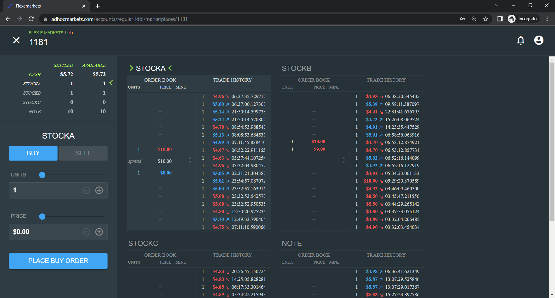
Task: Click the CASH settled value $5.72
Action: coord(66,74)
